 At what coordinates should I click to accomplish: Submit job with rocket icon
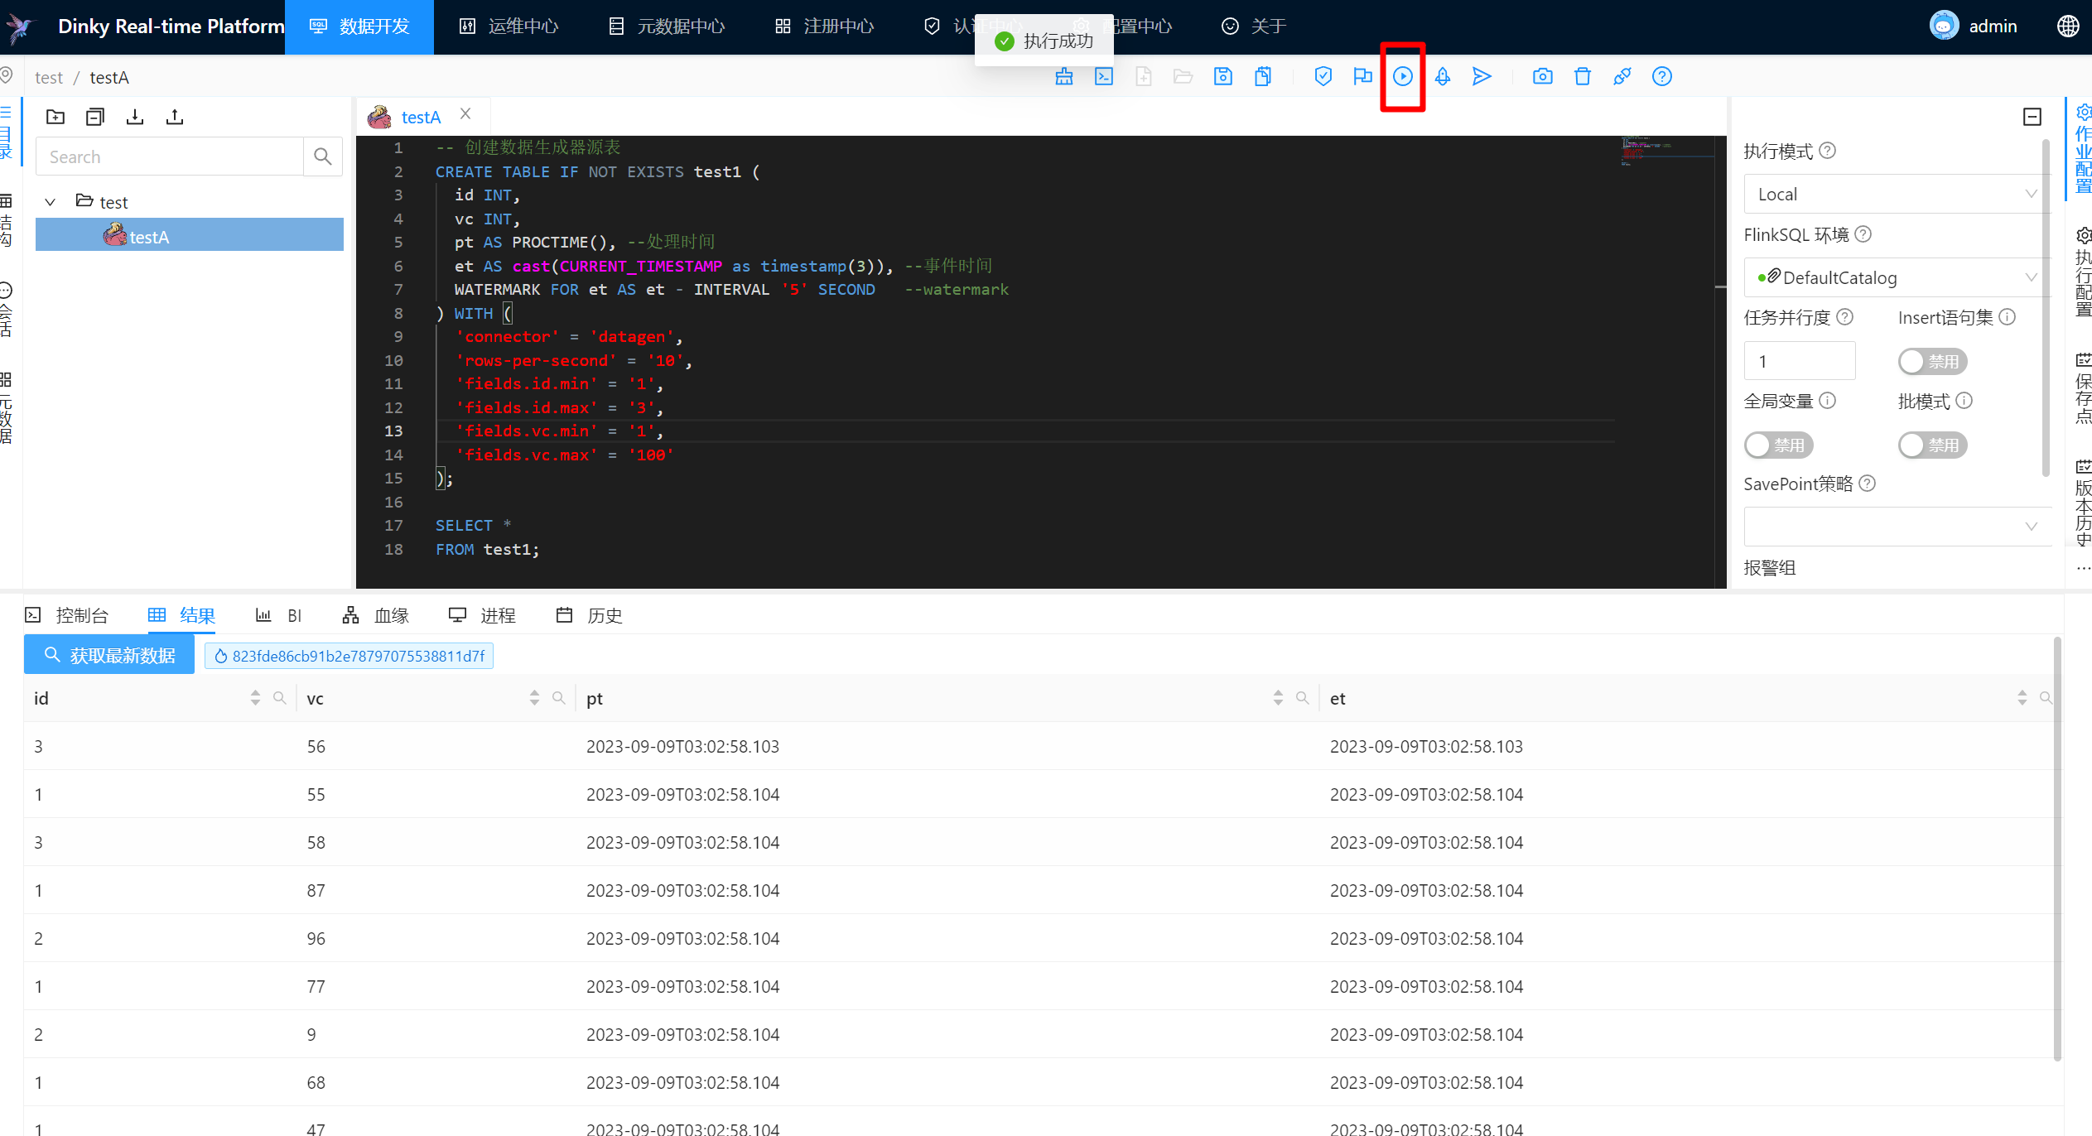[1443, 77]
